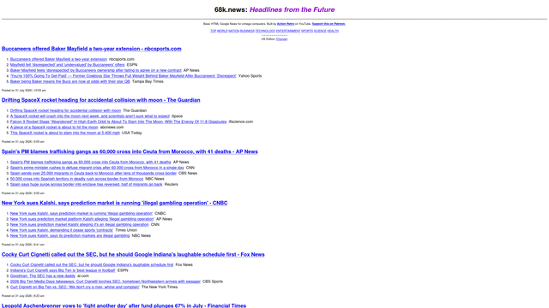549x308 pixels.
Task: Open Fox News Cocky Curt Cignetti list item
Action: (92, 264)
